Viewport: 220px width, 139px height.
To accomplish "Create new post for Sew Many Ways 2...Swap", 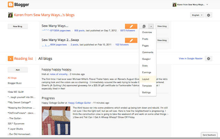I will pos(131,40).
